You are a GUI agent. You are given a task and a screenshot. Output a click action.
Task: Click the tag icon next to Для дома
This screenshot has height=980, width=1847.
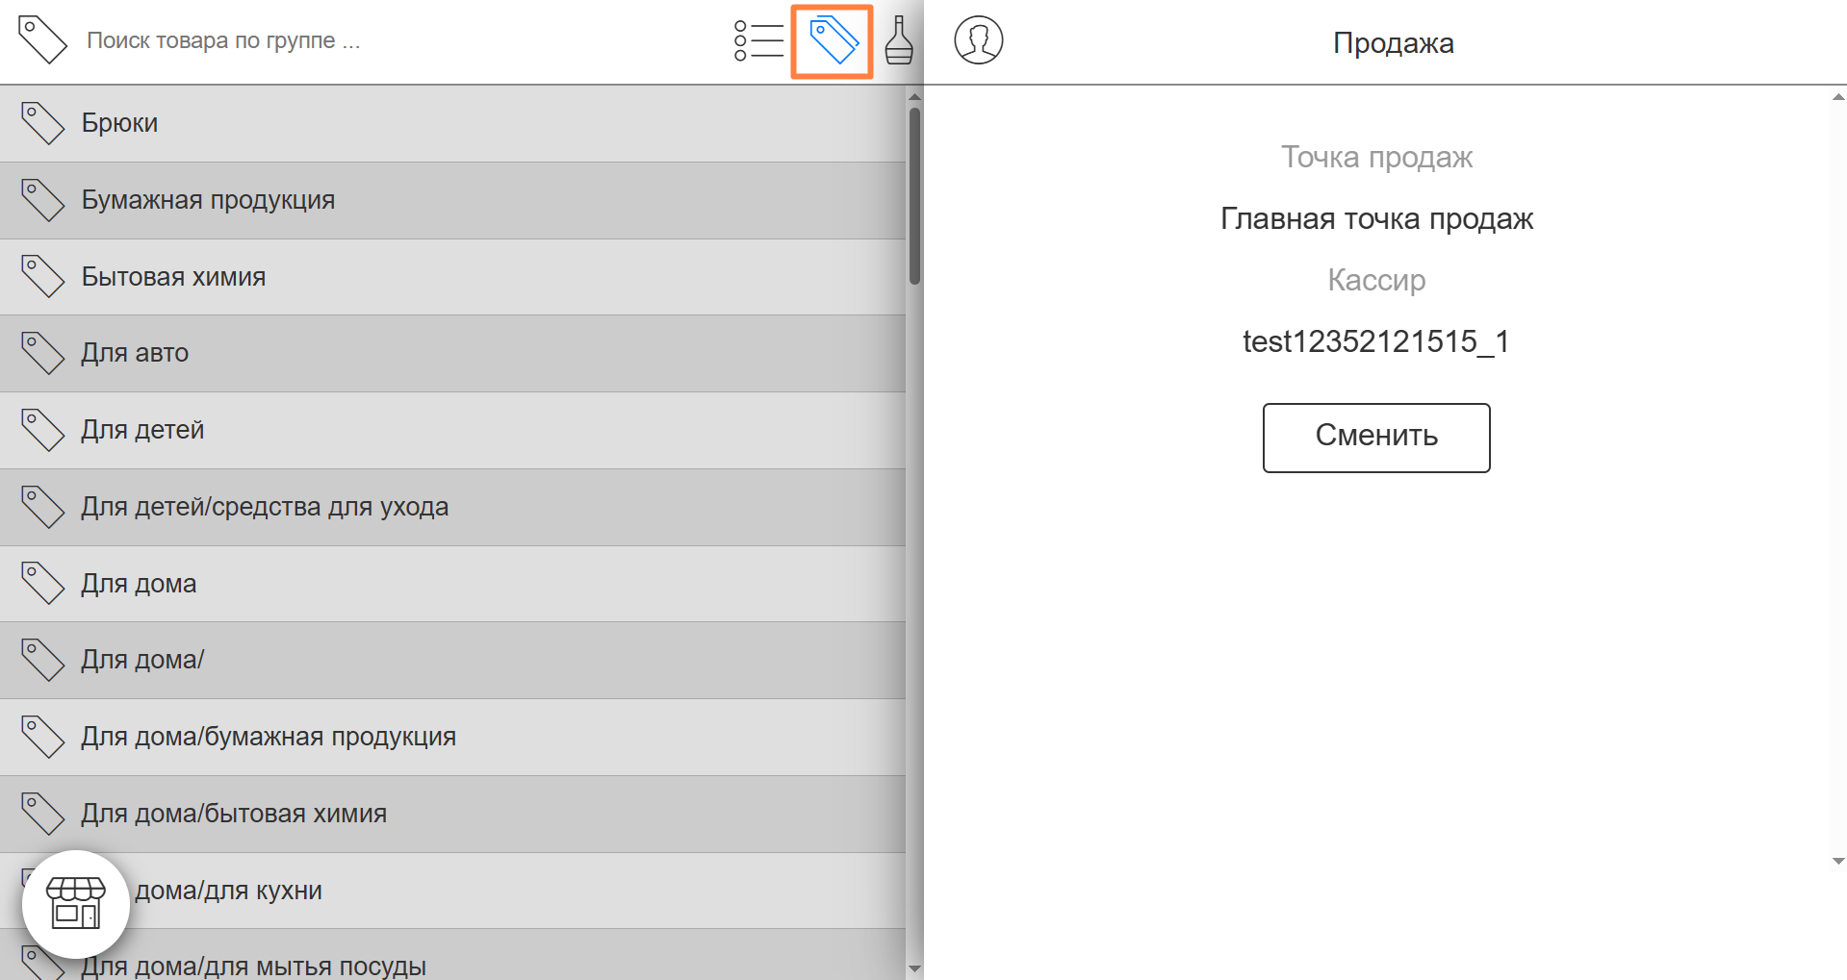click(42, 584)
